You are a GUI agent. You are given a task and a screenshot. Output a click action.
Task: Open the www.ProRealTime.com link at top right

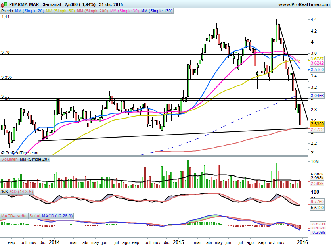point(303,4)
